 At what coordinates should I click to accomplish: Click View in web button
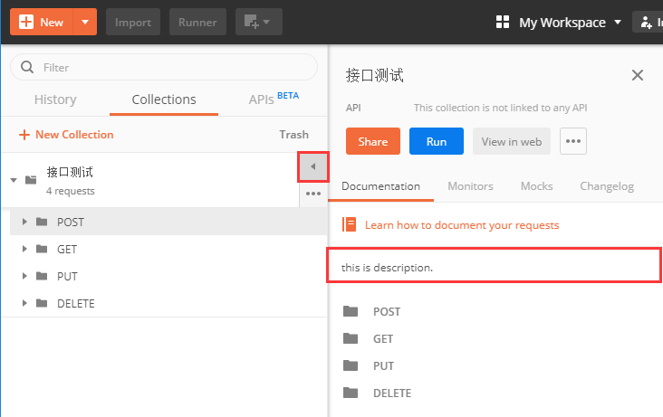click(512, 141)
